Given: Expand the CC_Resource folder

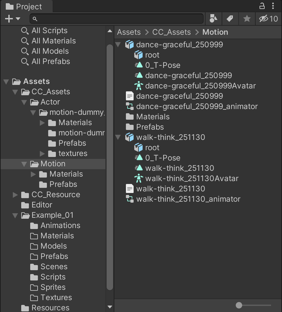Looking at the screenshot, I should [x=14, y=195].
